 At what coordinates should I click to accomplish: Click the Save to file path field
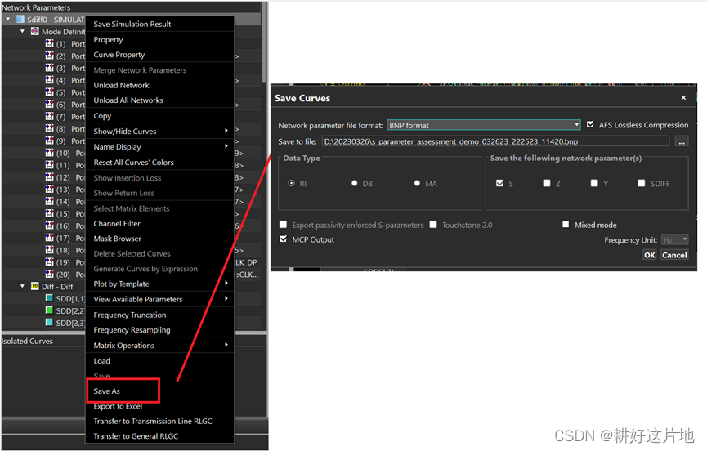(x=495, y=141)
